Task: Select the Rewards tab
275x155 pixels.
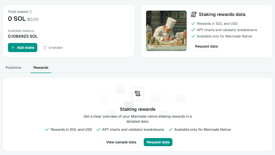Action: 41,68
